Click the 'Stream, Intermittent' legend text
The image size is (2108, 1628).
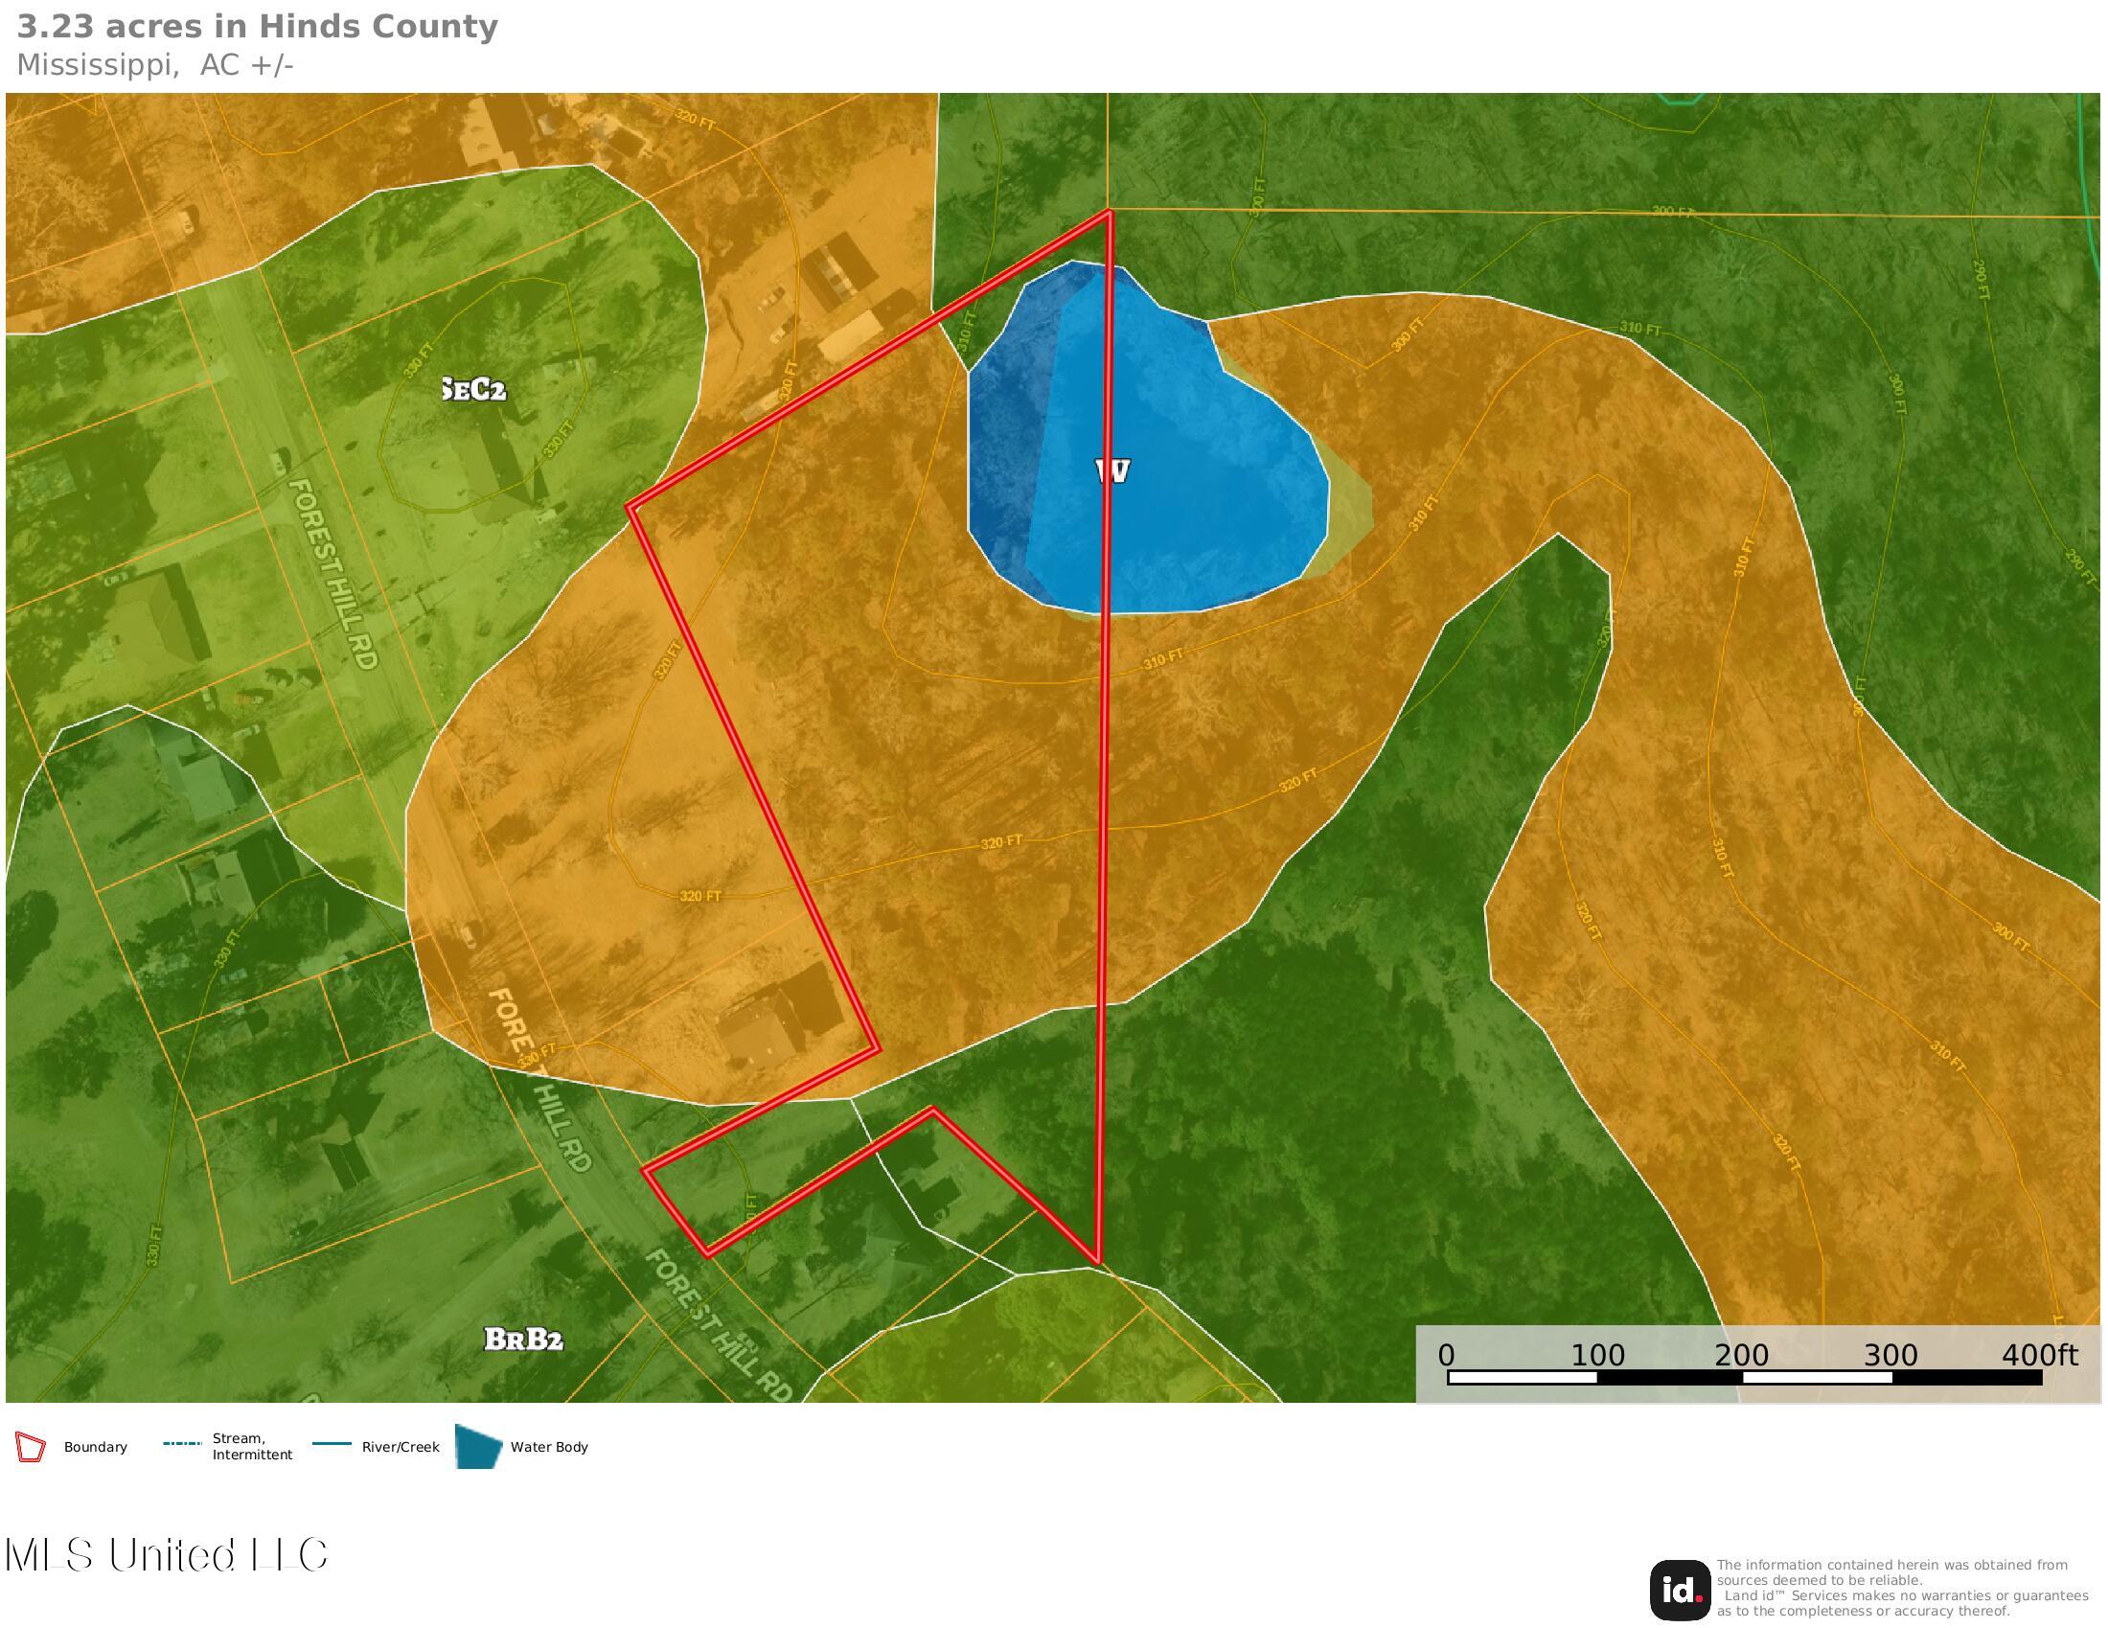pos(252,1447)
